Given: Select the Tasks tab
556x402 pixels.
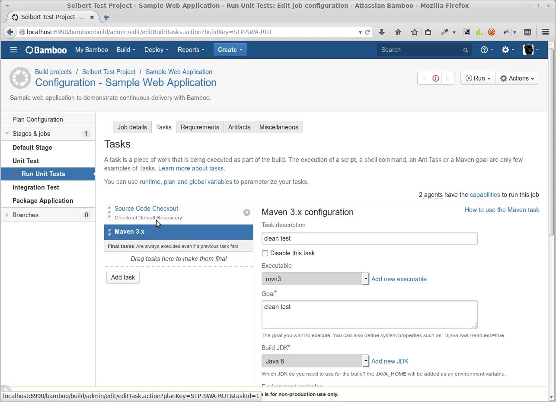Looking at the screenshot, I should pos(164,127).
